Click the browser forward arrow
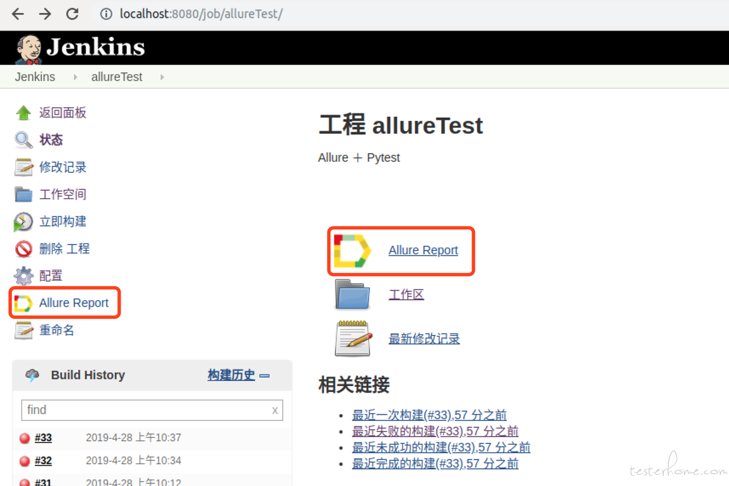This screenshot has width=729, height=486. point(45,14)
